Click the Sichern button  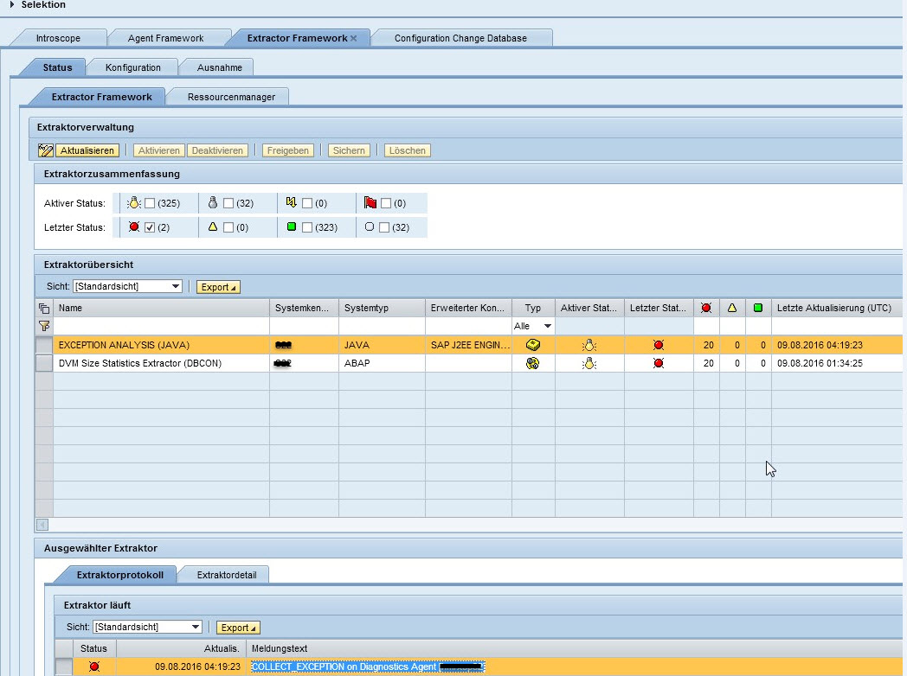pos(349,150)
